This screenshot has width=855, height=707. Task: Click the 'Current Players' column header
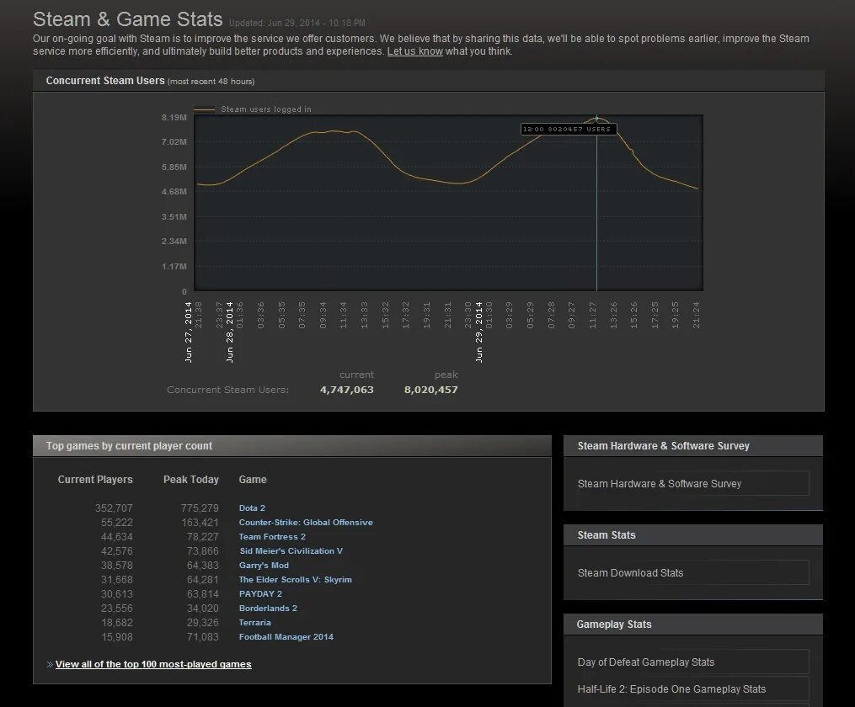coord(95,479)
